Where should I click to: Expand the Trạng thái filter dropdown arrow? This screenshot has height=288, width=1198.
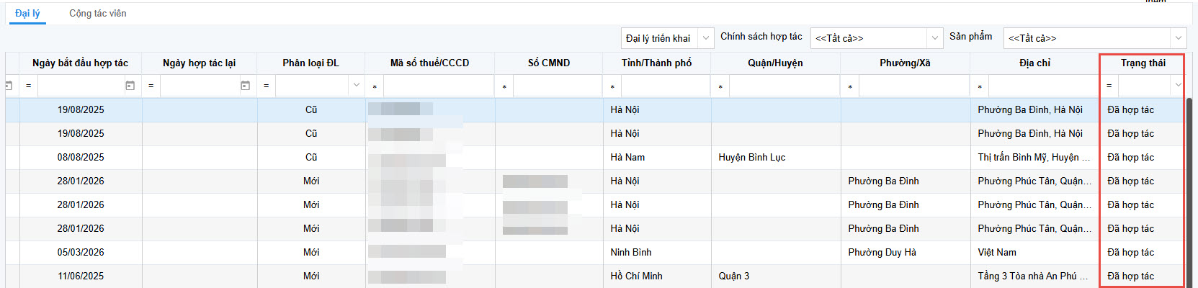click(1179, 86)
